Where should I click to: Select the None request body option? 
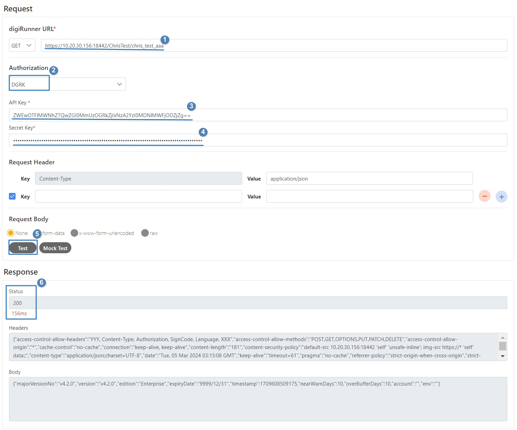11,233
